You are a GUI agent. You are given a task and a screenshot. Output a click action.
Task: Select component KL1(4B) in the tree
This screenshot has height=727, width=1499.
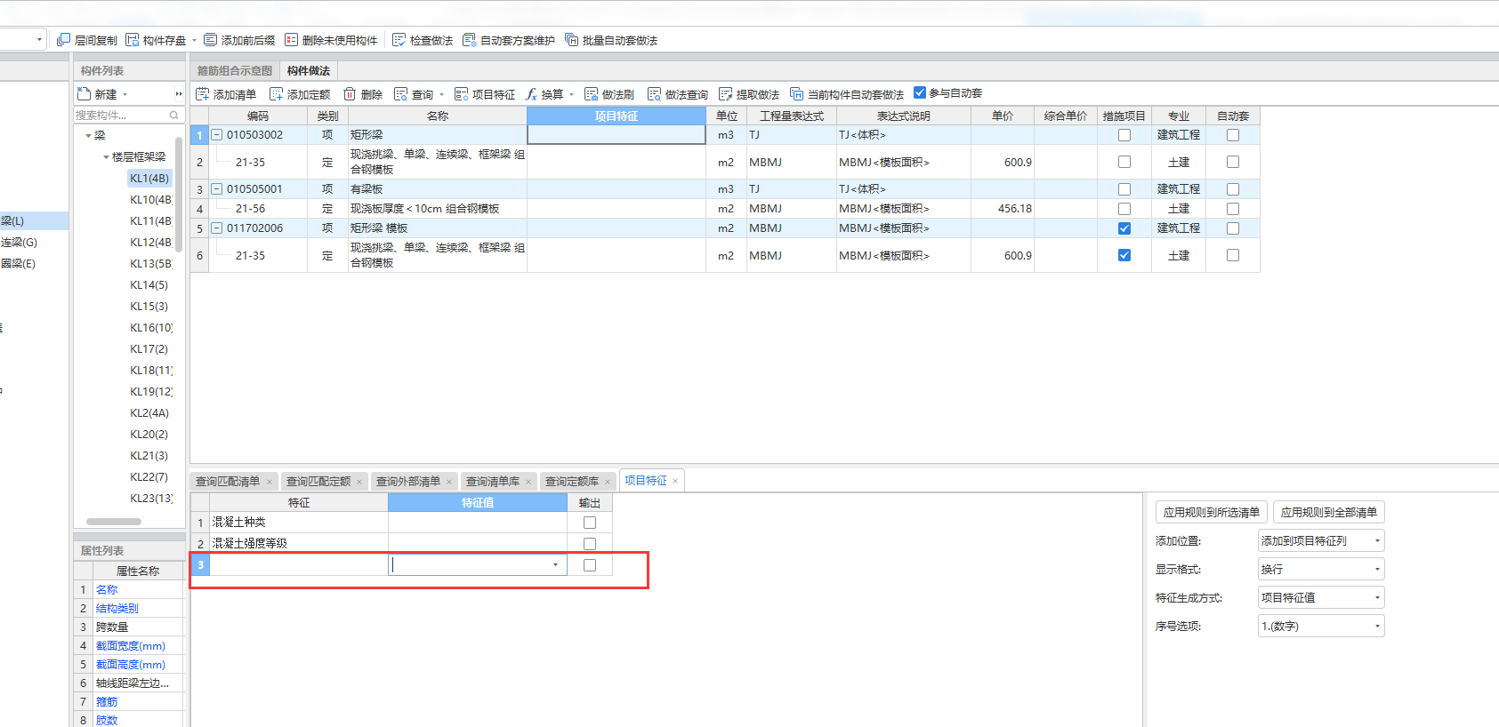(149, 179)
